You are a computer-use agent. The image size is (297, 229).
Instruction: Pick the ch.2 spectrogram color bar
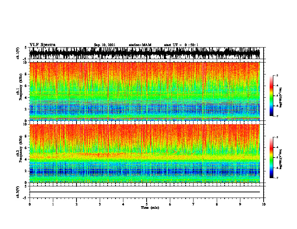271,158
